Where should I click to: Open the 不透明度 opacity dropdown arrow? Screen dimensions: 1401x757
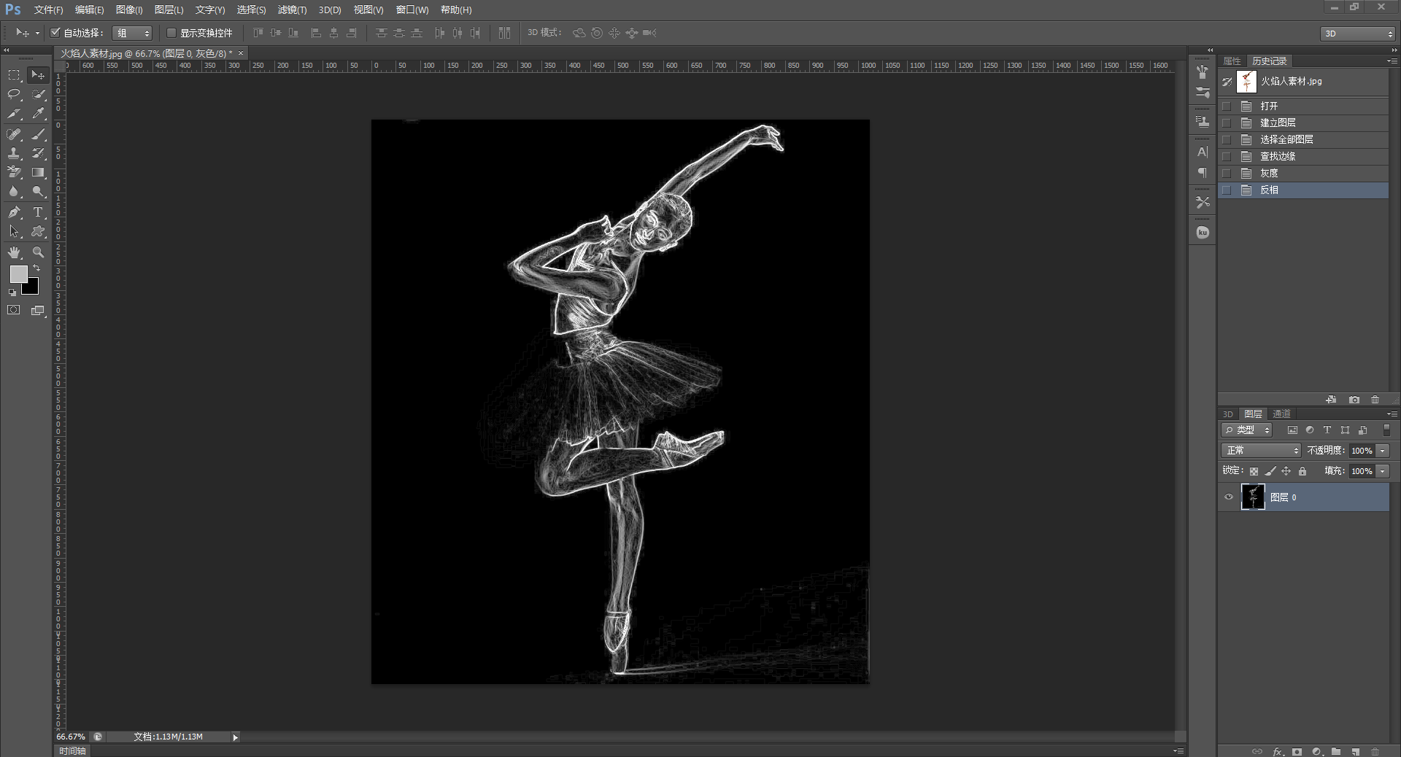tap(1383, 451)
